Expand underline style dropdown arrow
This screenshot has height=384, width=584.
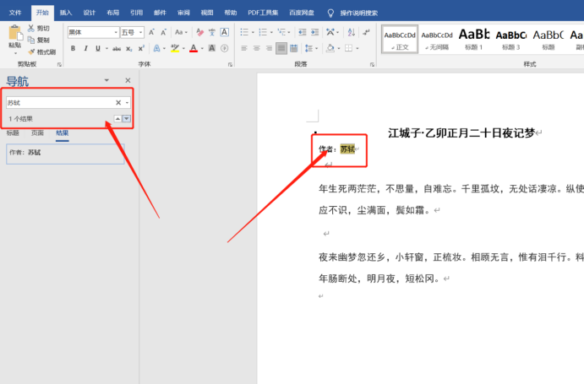(106, 48)
